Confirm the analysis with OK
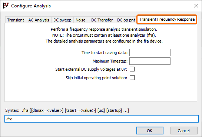Image resolution: width=202 pixels, height=137 pixels. click(x=150, y=131)
